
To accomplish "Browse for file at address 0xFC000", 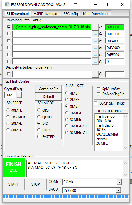I will click(95, 48).
